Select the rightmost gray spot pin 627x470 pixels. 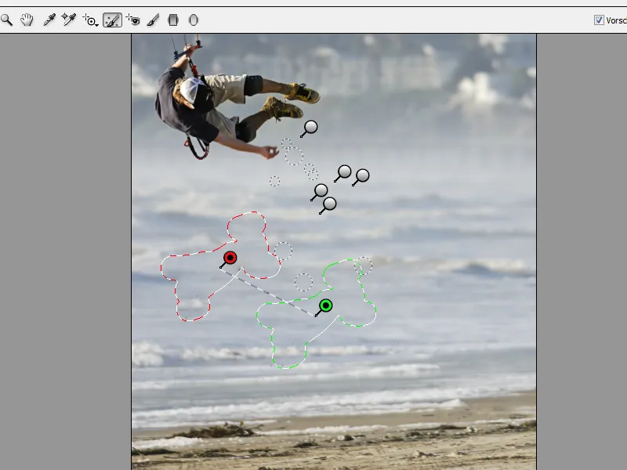click(x=362, y=175)
